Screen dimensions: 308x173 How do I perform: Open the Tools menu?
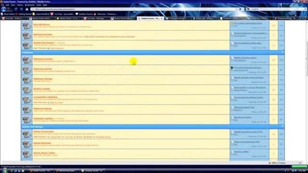38,5
